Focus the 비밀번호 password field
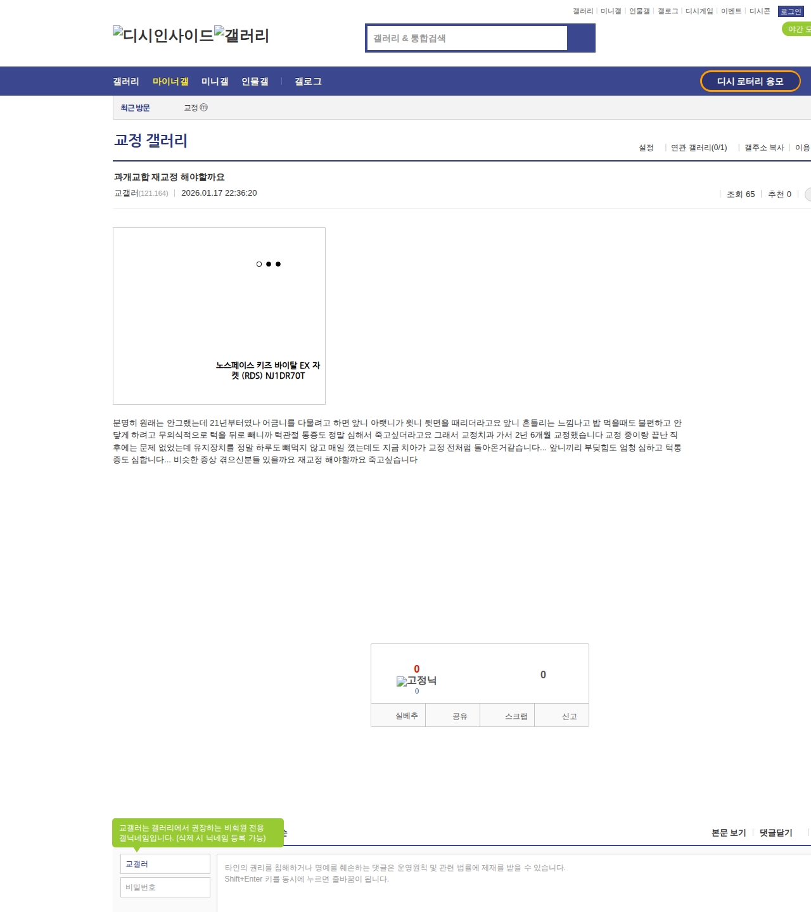 coord(165,887)
